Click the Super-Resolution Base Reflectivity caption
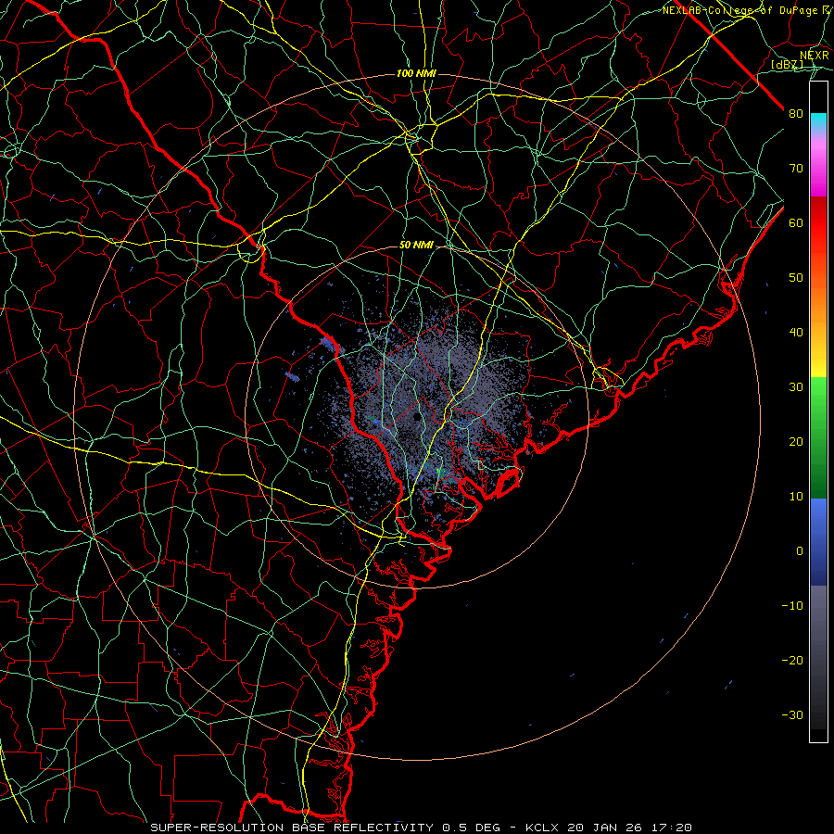This screenshot has width=834, height=834. [x=422, y=828]
